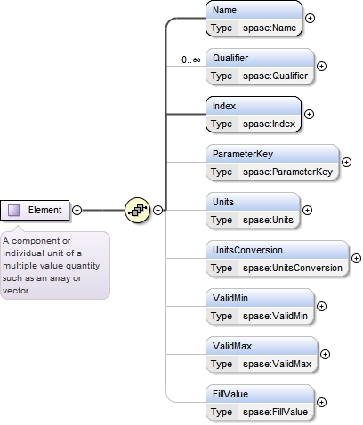The width and height of the screenshot is (363, 425).
Task: Click the Element description annotation box
Action: [55, 265]
